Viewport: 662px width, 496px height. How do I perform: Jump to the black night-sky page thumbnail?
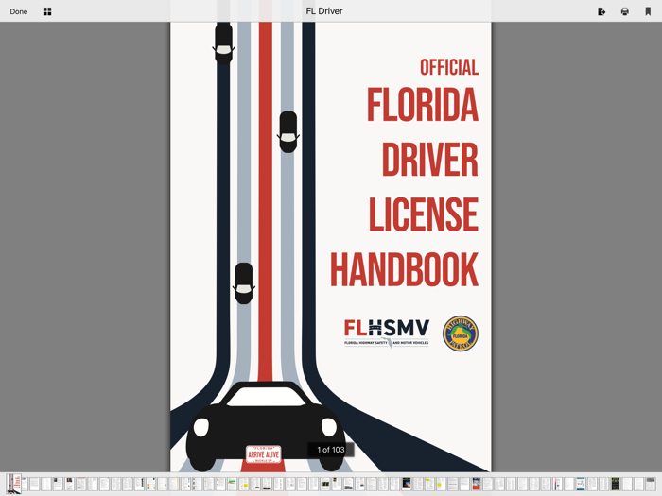[407, 484]
